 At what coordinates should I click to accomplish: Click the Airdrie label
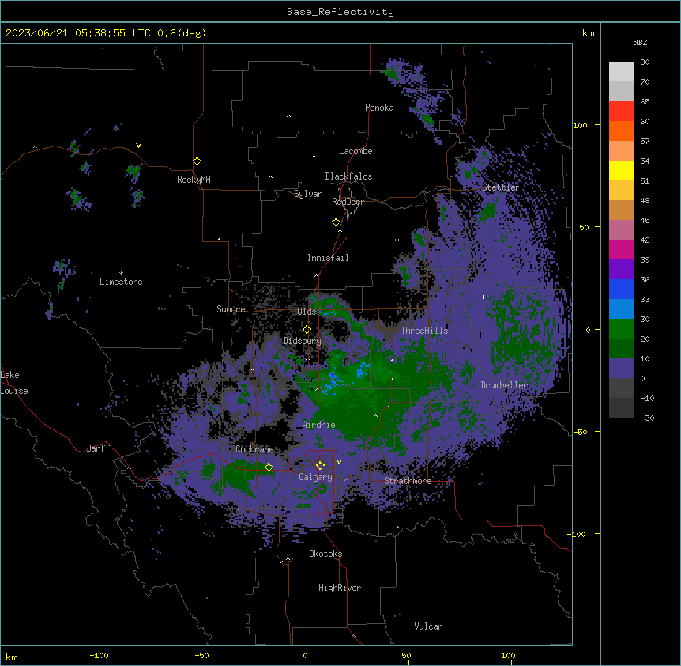click(318, 425)
